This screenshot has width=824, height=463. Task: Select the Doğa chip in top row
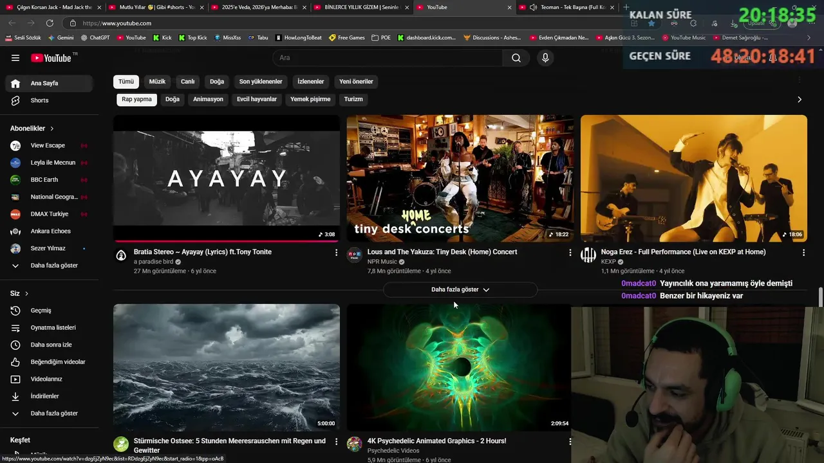[x=217, y=82]
